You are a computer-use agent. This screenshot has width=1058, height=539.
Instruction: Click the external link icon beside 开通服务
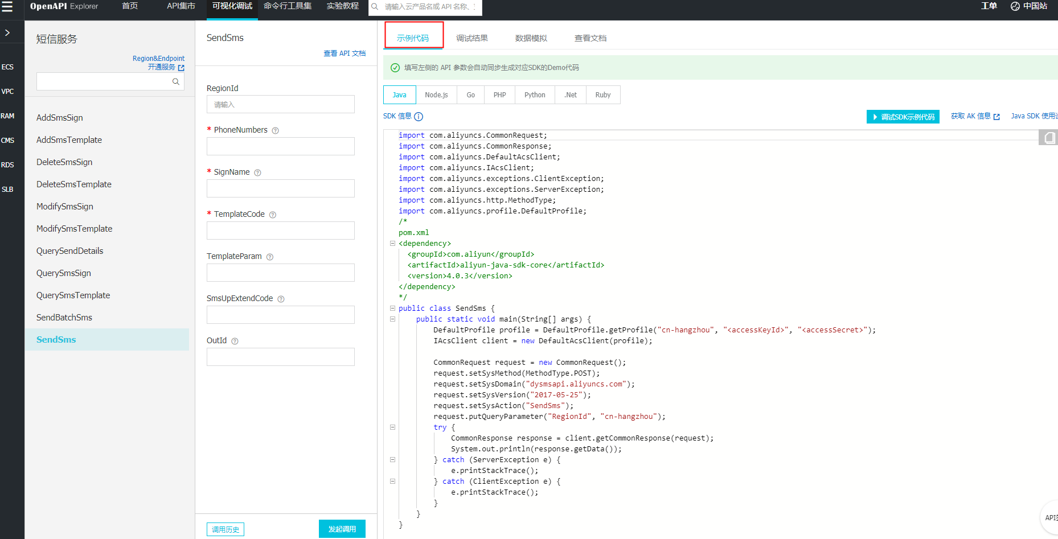pyautogui.click(x=181, y=68)
